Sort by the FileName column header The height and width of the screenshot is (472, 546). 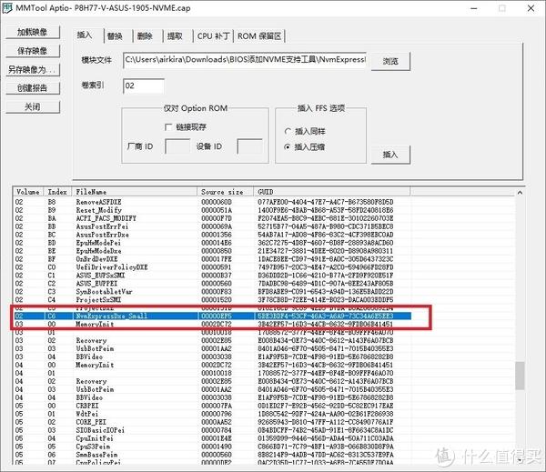coord(135,192)
